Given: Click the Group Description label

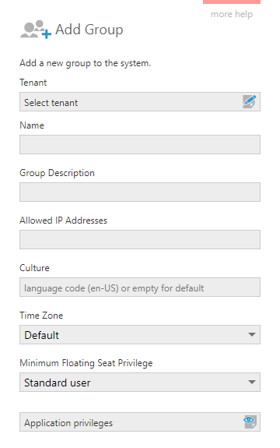Looking at the screenshot, I should 57,173.
